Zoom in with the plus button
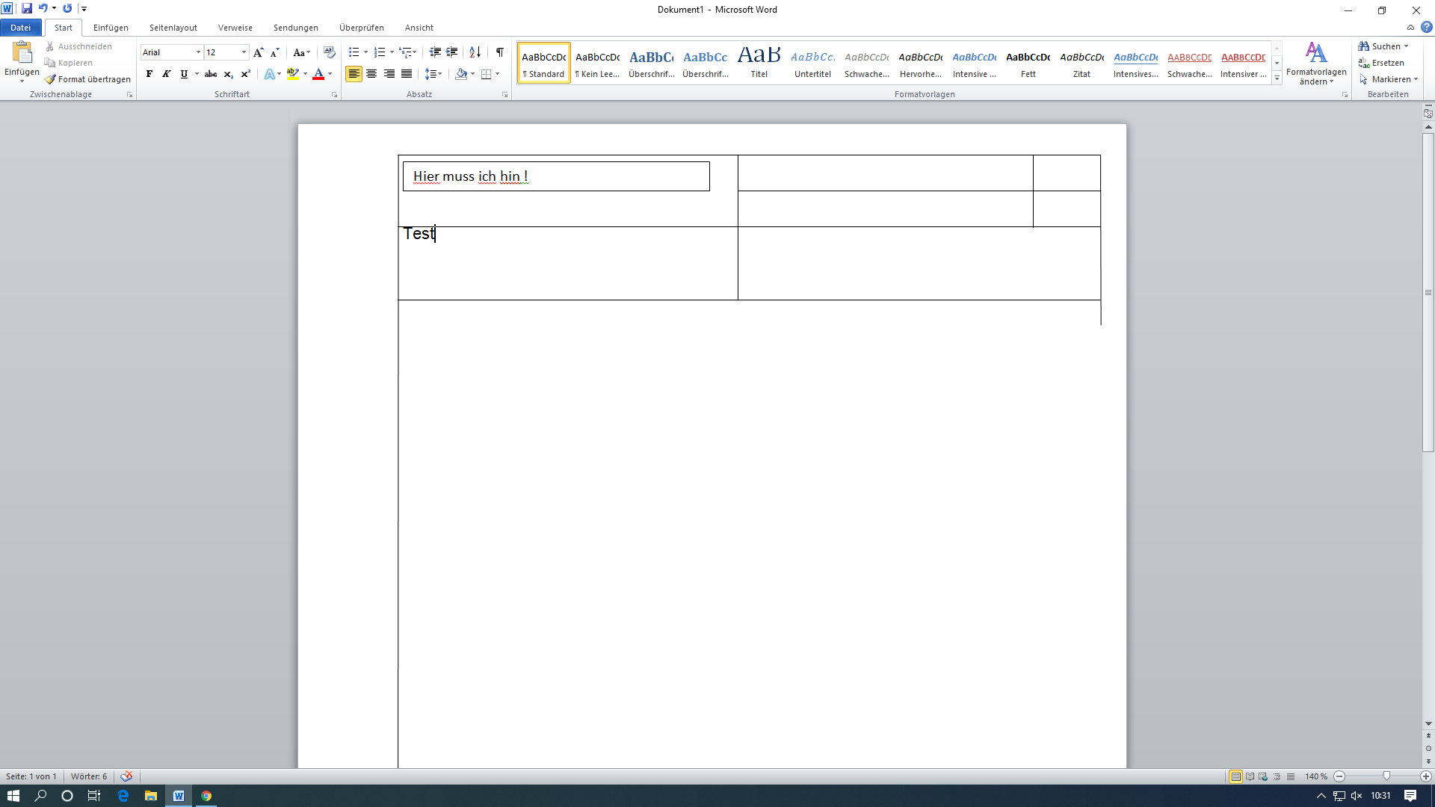 (1425, 777)
